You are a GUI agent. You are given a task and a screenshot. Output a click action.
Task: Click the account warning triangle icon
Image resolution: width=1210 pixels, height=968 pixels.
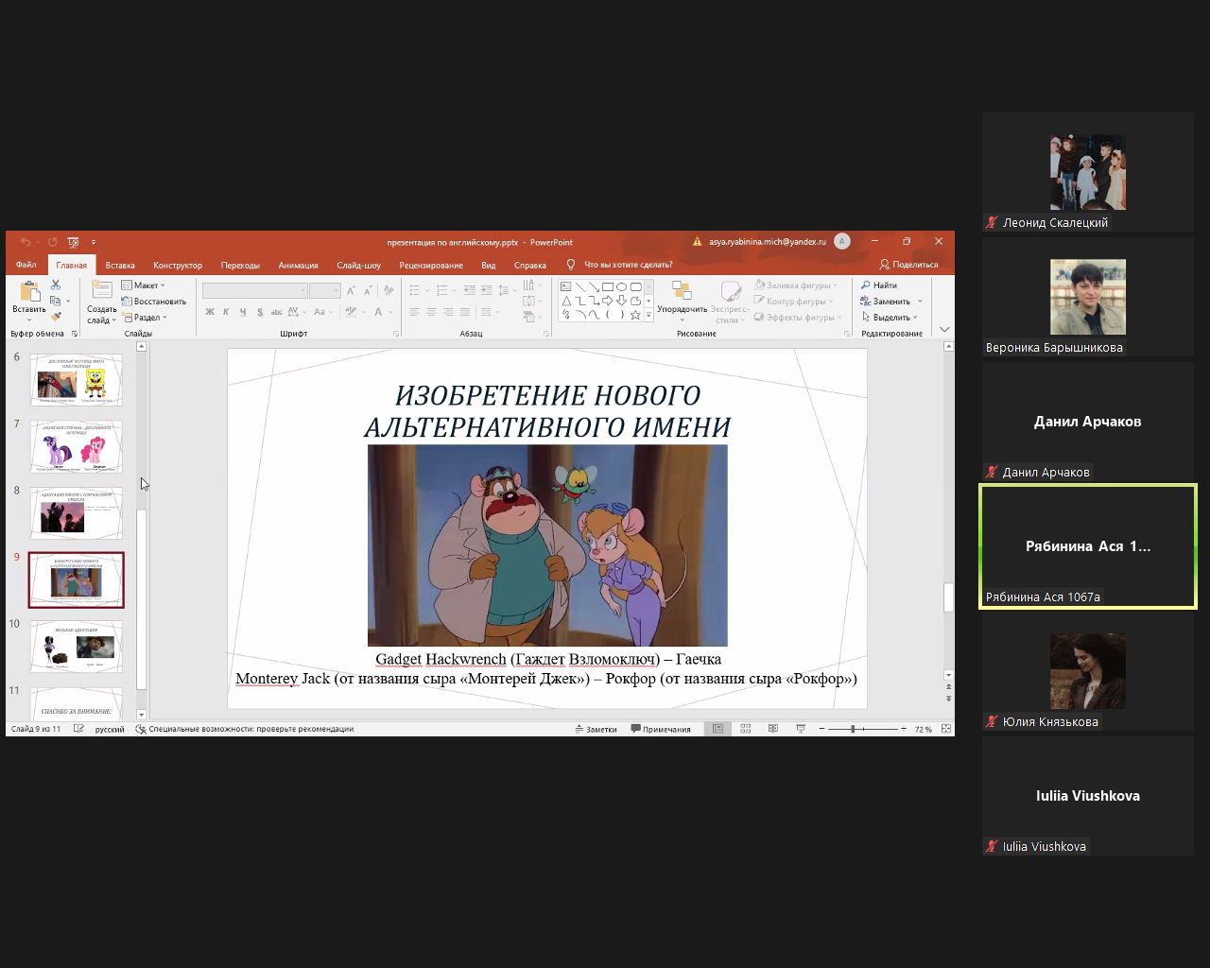698,242
